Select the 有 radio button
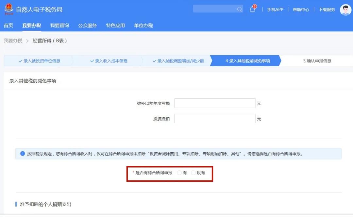The image size is (353, 217). 179,173
